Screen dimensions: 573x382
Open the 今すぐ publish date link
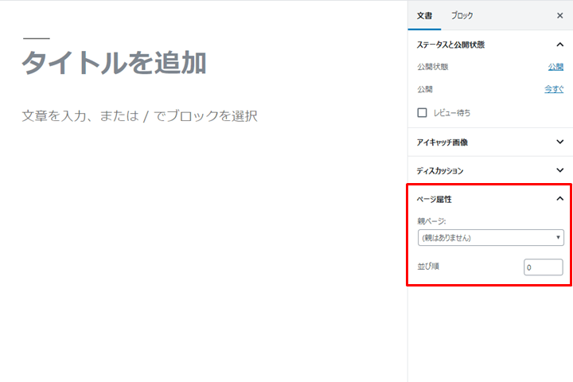coord(554,89)
